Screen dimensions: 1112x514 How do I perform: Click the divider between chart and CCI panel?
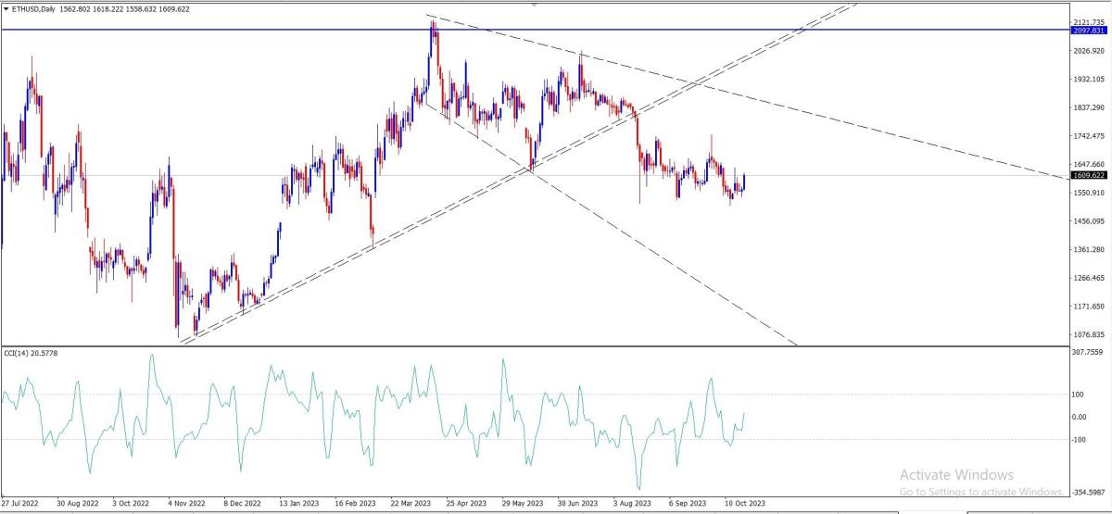click(x=533, y=346)
